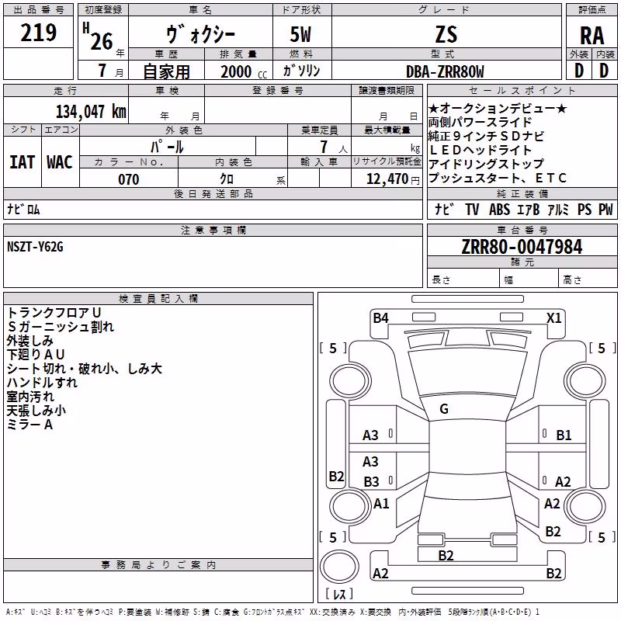Screen dimensions: 621x621
Task: Select the sales point アイドリングストップ
Action: tap(487, 164)
